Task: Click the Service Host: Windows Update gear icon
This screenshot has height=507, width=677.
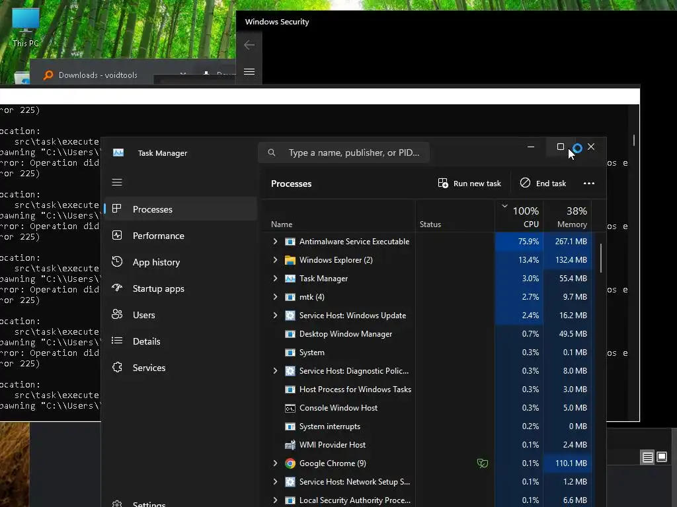Action: 290,315
